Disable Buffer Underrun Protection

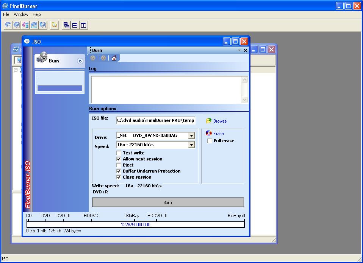point(119,171)
